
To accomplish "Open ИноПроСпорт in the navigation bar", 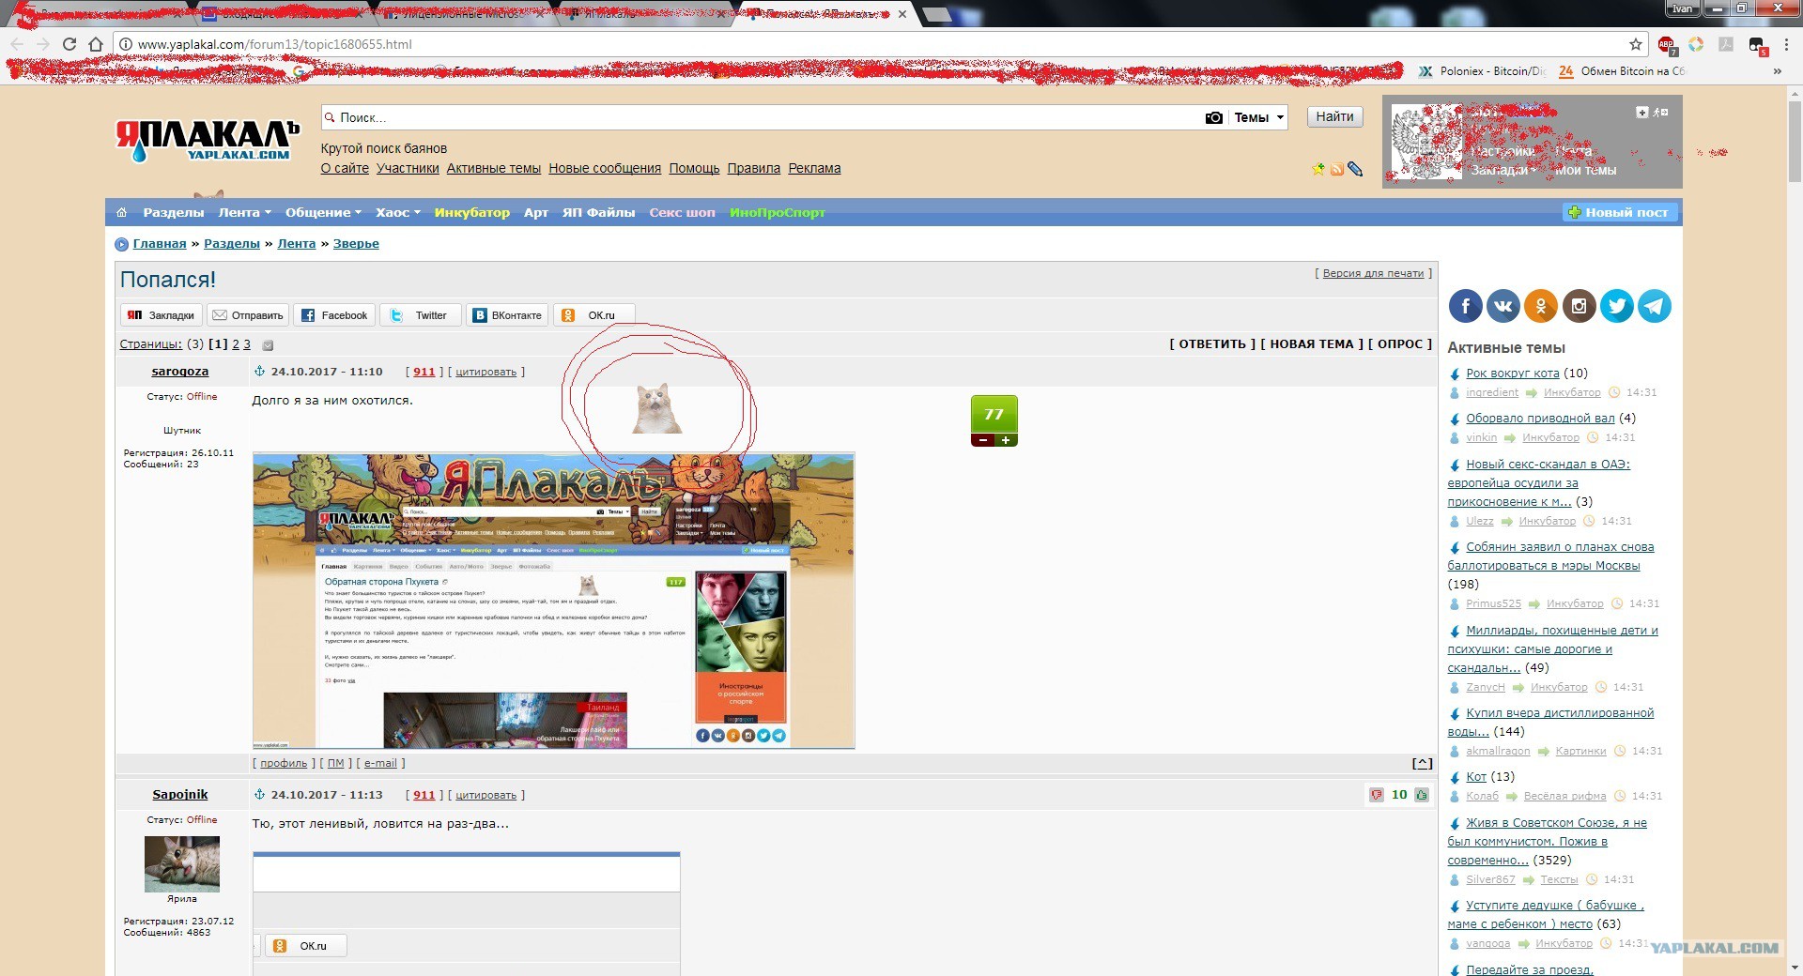I will (x=778, y=213).
